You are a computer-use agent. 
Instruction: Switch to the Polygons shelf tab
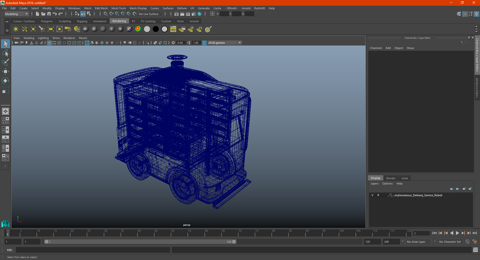click(x=47, y=21)
